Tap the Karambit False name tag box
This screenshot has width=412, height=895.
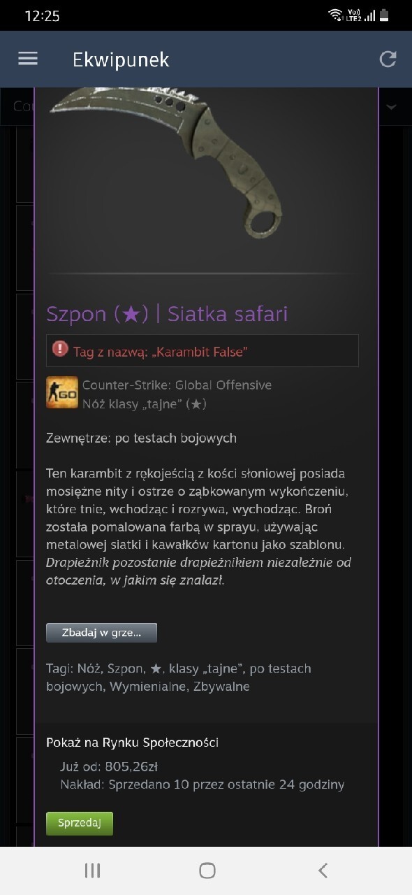203,351
